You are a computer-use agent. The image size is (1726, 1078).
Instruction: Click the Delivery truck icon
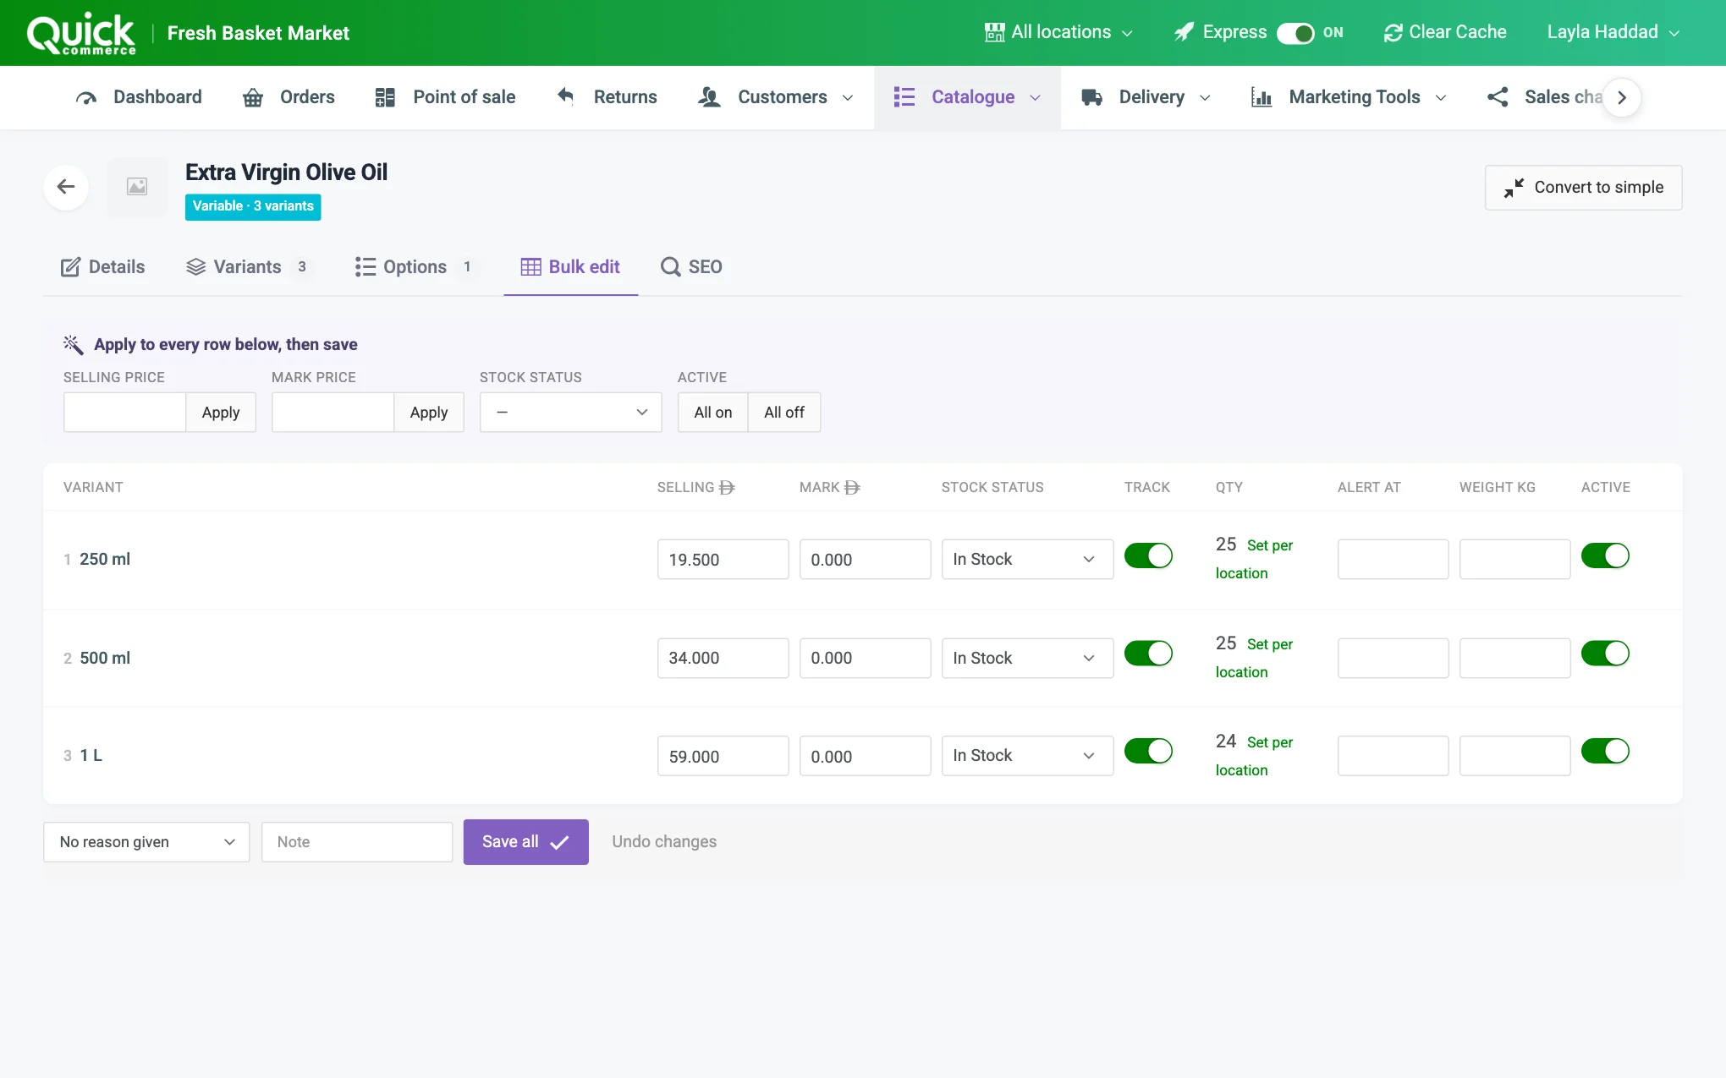pos(1091,97)
